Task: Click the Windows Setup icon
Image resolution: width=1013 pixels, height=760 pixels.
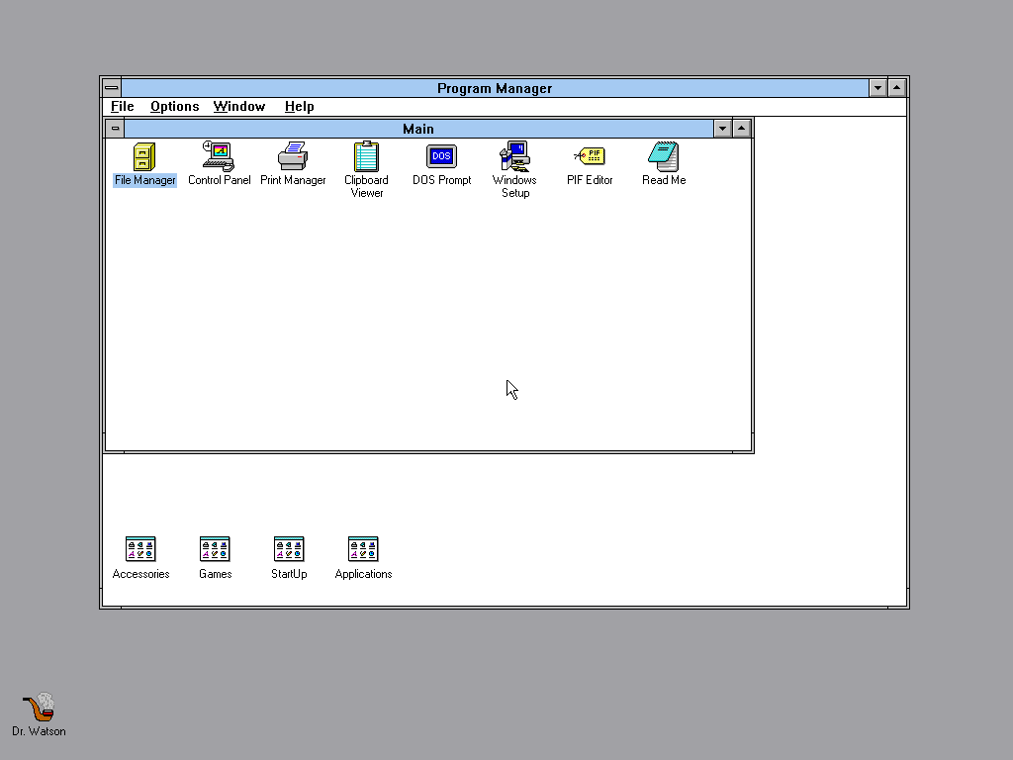Action: click(514, 156)
